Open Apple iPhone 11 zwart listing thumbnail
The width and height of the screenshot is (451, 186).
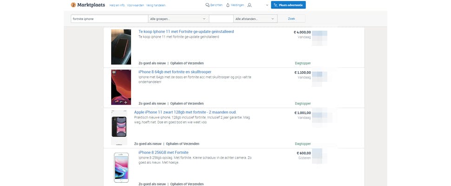[119, 126]
